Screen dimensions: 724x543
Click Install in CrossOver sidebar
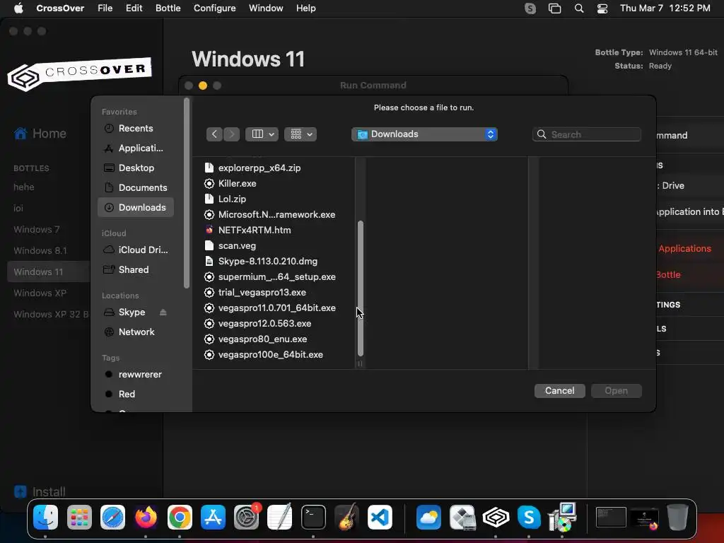coord(40,492)
